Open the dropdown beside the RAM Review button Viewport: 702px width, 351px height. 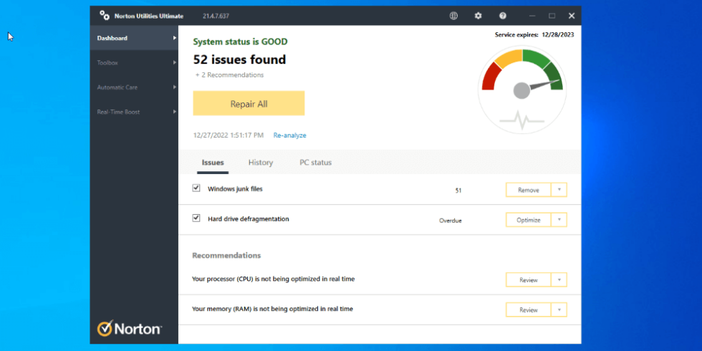tap(559, 309)
